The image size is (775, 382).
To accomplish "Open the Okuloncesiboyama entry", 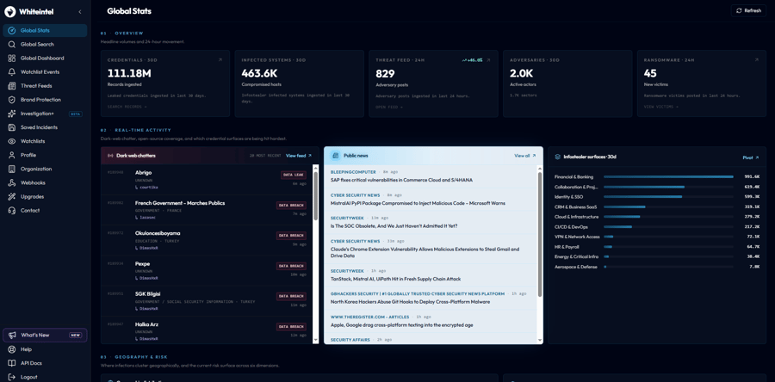I will coord(207,240).
